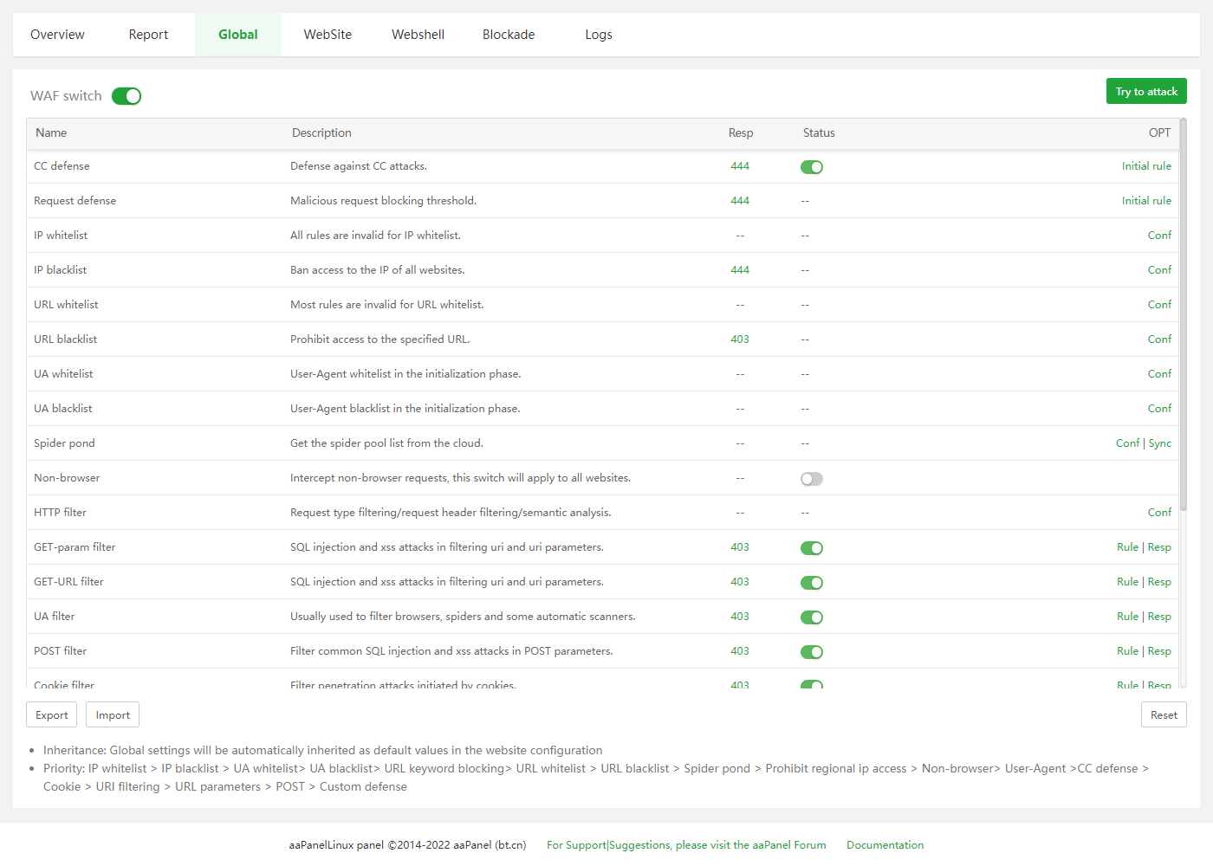Click the Try to attack button

coord(1145,92)
